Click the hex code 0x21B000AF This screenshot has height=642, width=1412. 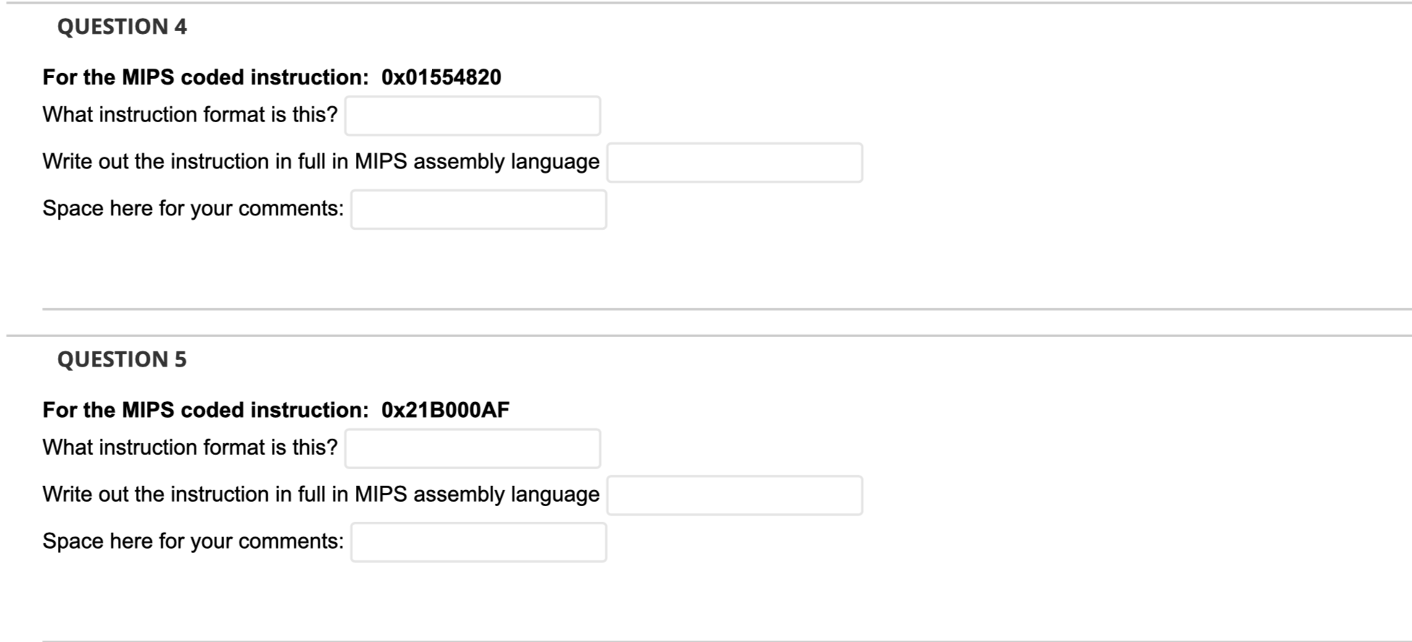[x=446, y=410]
